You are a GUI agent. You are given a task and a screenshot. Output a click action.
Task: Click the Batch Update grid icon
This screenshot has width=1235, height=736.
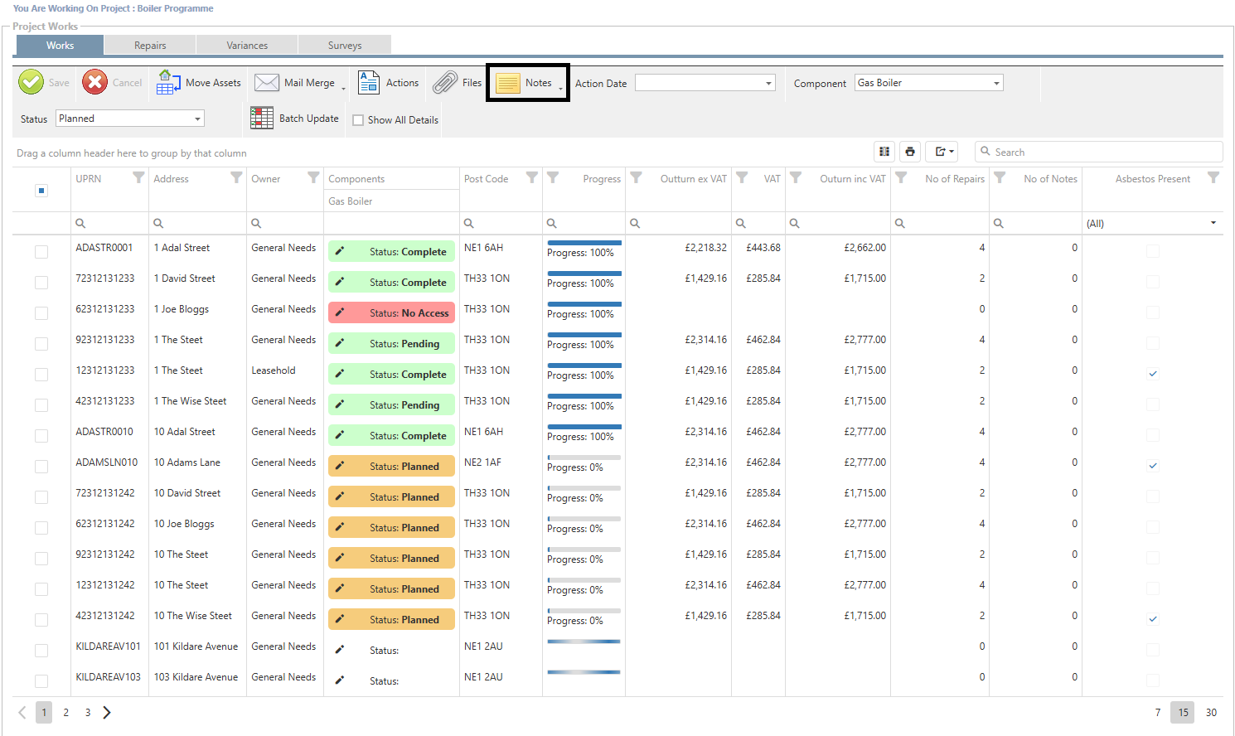(262, 119)
